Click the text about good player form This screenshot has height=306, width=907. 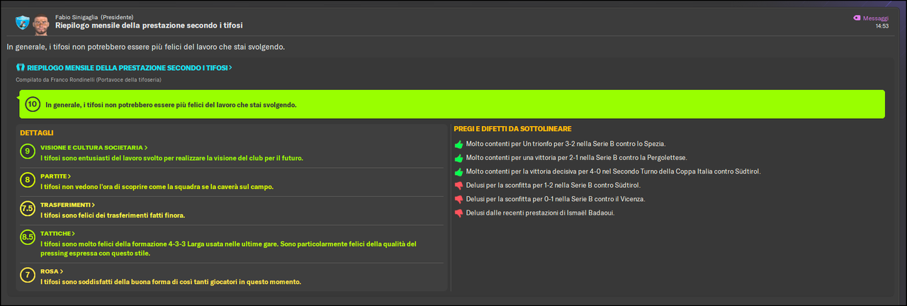[171, 281]
